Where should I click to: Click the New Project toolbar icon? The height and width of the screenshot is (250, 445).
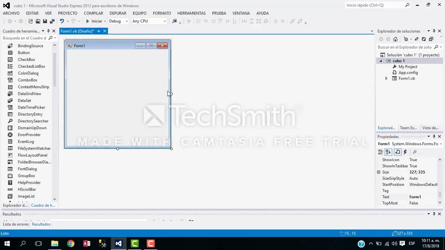30,21
